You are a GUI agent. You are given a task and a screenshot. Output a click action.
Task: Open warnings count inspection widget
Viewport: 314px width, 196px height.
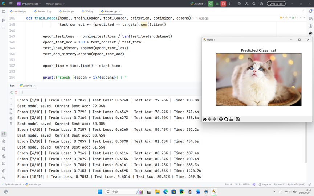pos(289,18)
